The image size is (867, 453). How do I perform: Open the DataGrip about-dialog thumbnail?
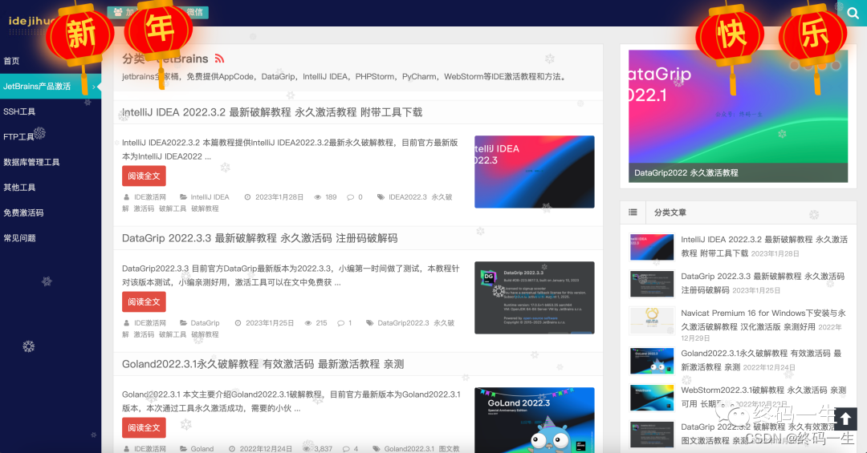pyautogui.click(x=535, y=297)
